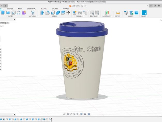
Task: Click the Zoom magnifier icon in navigation bar
Action: click(x=74, y=114)
